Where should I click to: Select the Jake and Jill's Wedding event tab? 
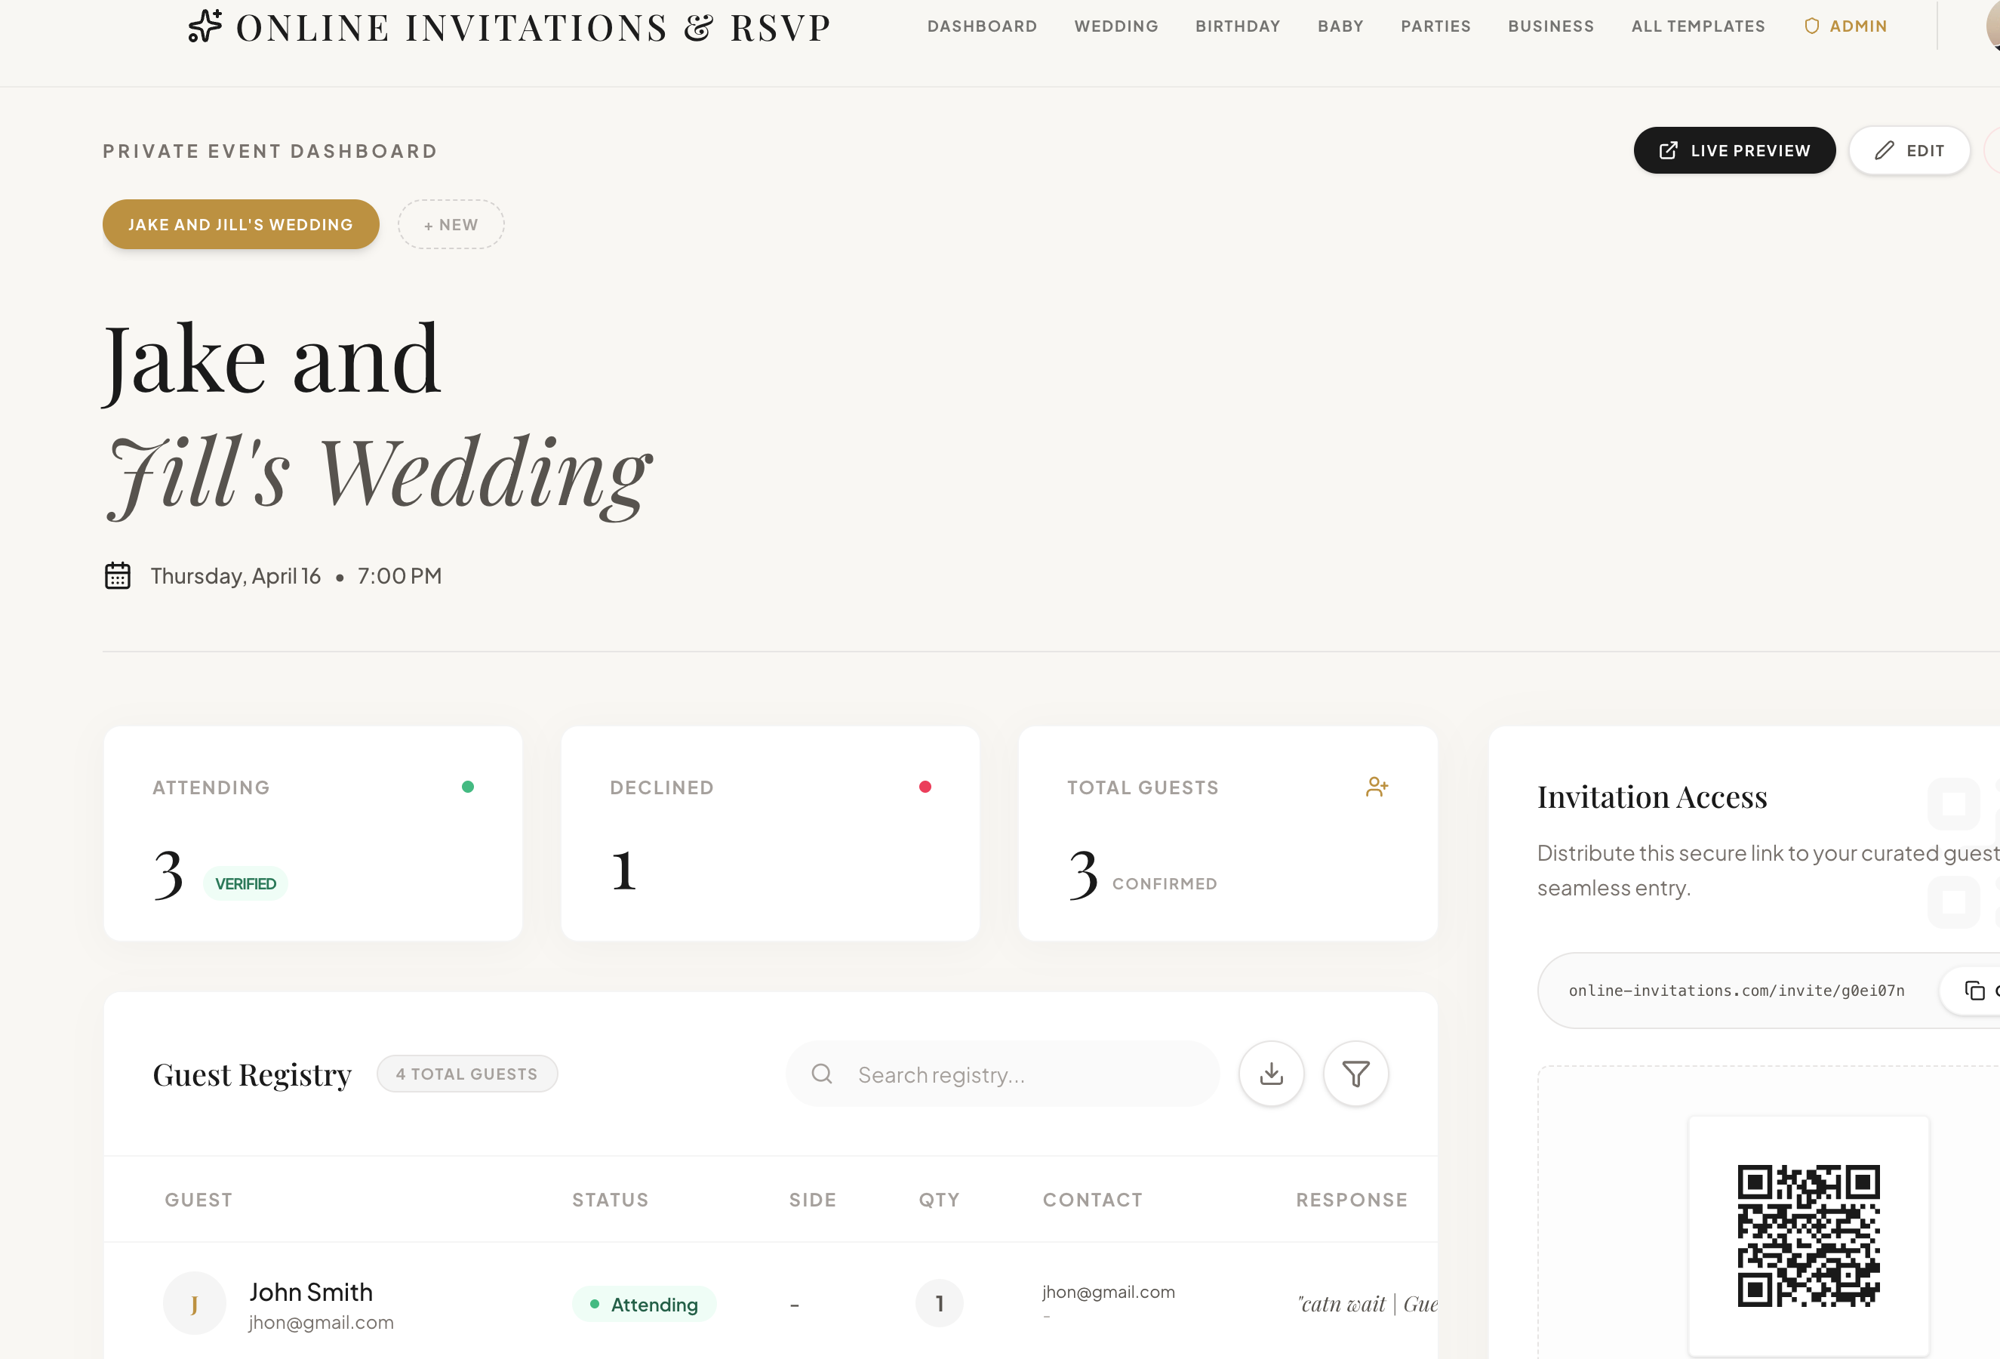click(x=241, y=225)
